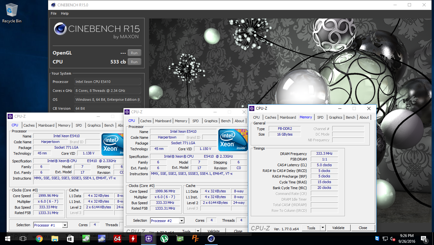Click the muted volume tray icon

[393, 239]
